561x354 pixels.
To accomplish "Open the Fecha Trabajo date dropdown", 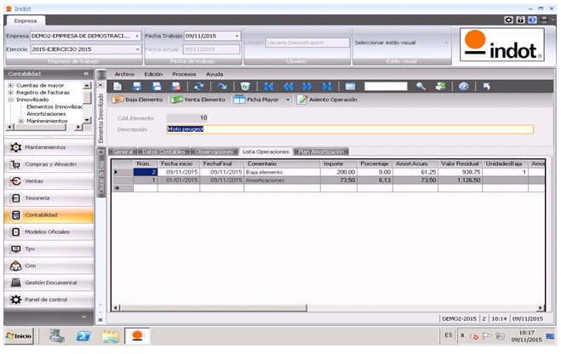I will click(236, 37).
